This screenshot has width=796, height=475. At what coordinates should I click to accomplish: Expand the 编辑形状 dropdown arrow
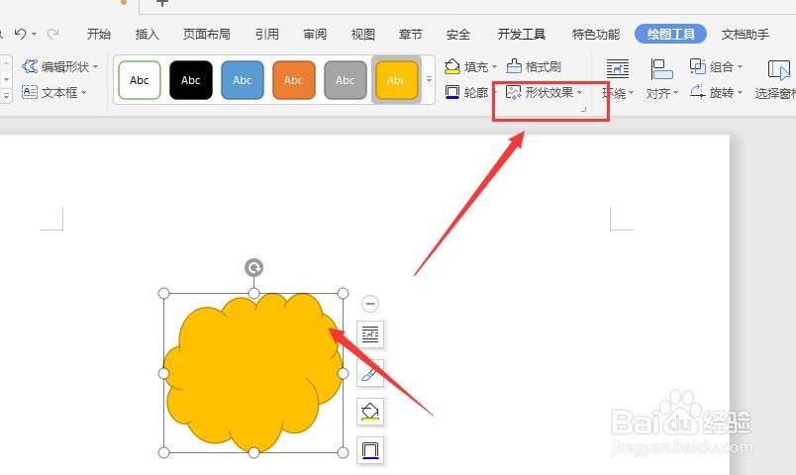(95, 66)
